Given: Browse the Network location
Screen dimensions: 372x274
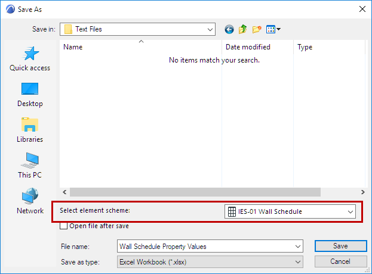Looking at the screenshot, I should coord(30,201).
